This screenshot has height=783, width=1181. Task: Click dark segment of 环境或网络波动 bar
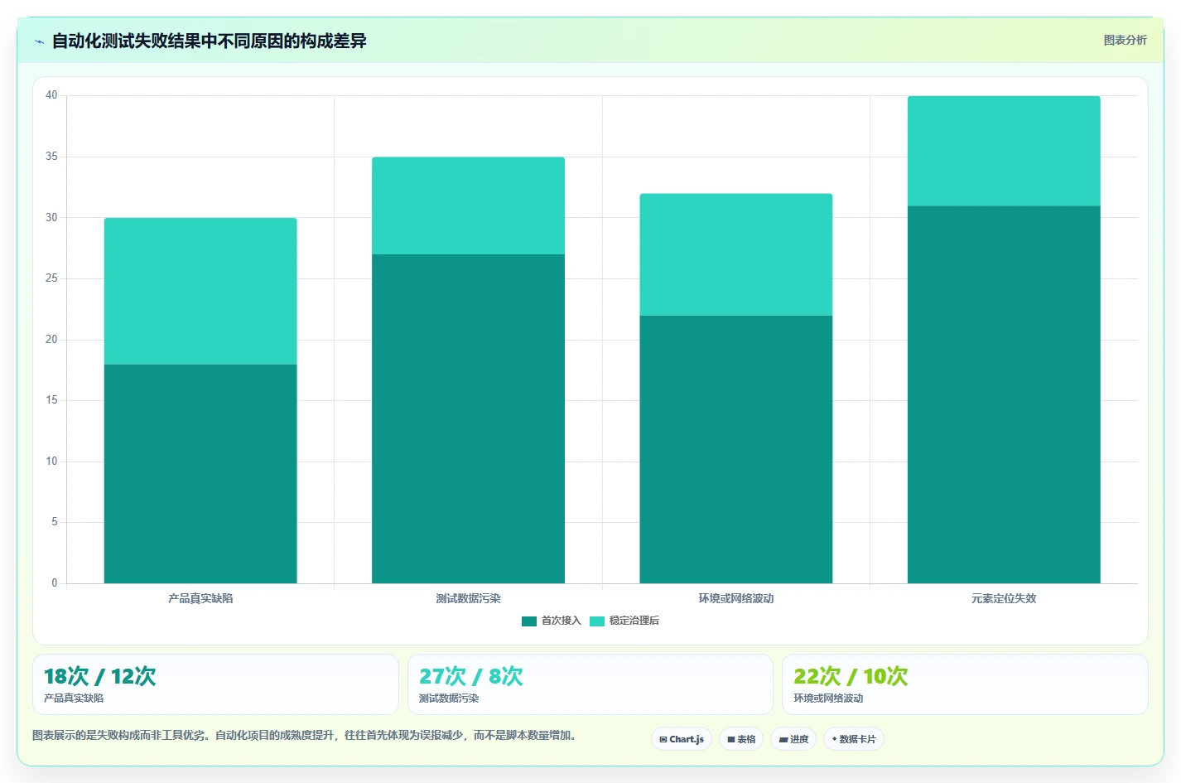point(736,449)
